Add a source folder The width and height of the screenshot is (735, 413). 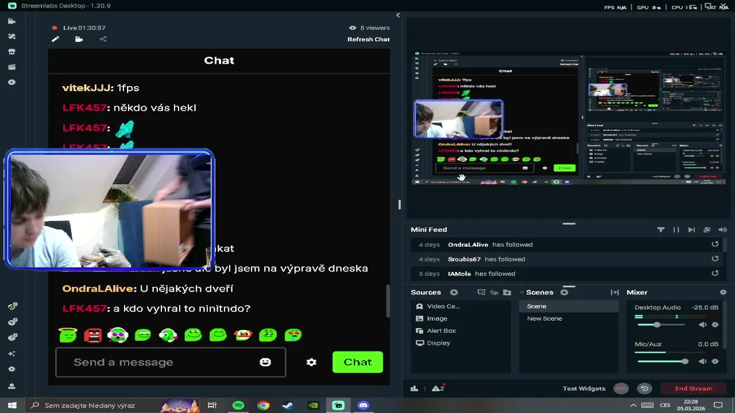coord(507,292)
